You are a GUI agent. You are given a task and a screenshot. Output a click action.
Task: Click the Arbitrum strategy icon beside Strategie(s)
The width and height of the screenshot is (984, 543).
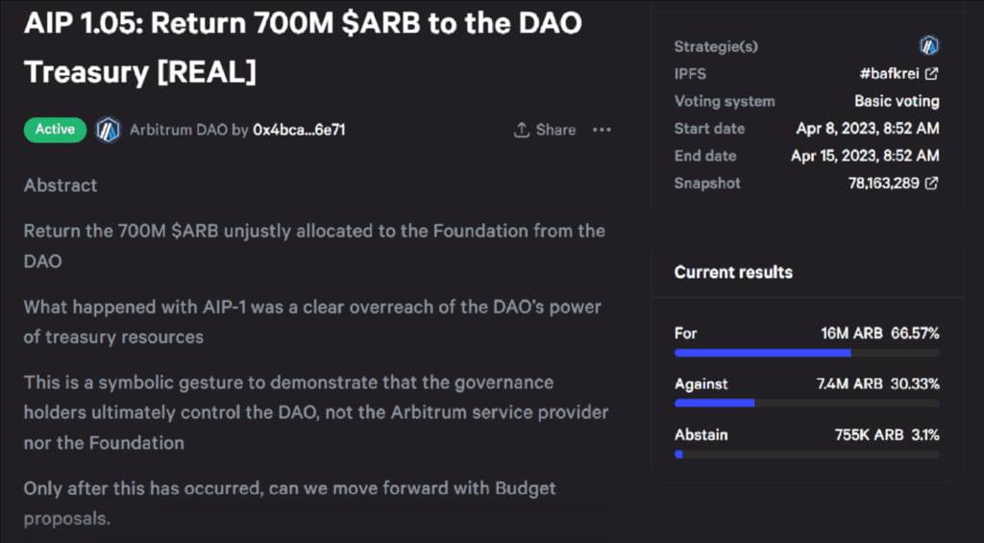click(928, 45)
